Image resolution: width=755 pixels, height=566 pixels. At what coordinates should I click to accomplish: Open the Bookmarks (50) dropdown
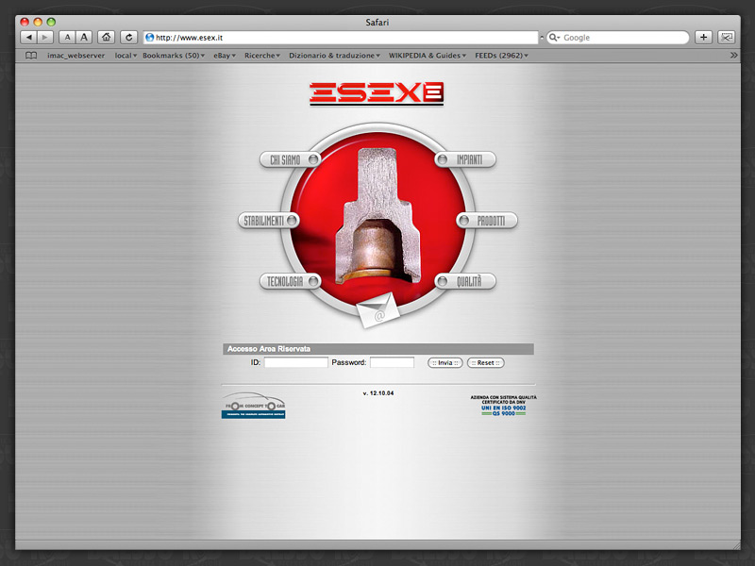[x=174, y=56]
